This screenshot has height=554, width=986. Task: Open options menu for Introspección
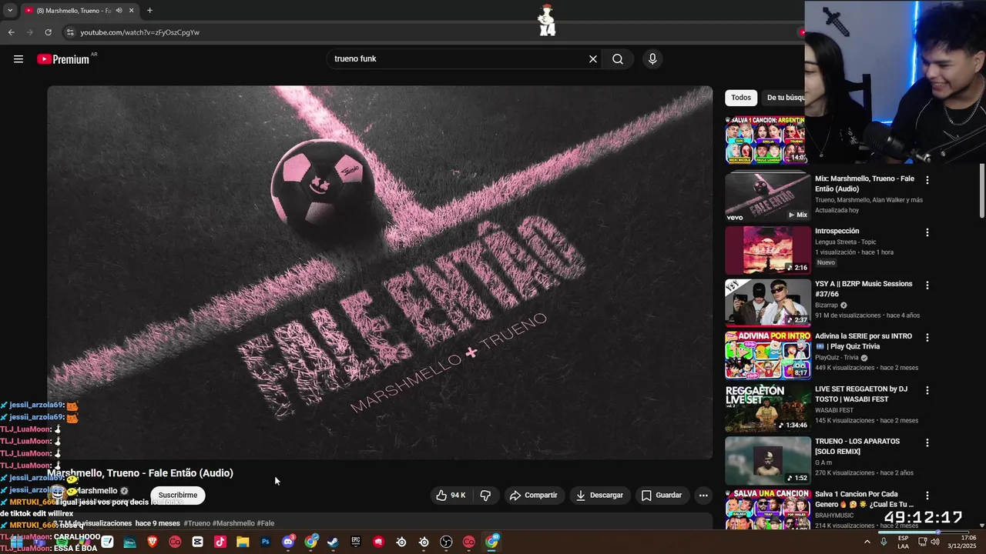(927, 232)
